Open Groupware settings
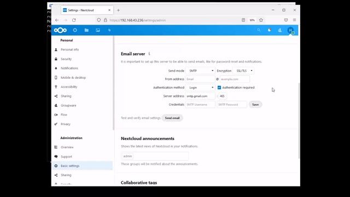 [x=68, y=106]
